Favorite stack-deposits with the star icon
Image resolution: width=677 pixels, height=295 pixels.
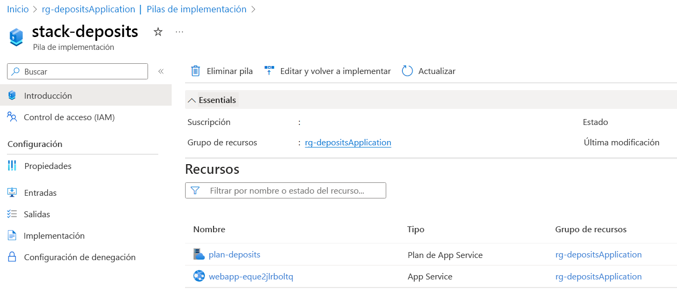tap(158, 32)
